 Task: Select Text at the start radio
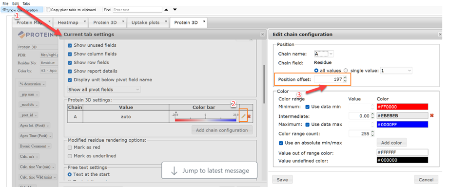[x=70, y=174]
